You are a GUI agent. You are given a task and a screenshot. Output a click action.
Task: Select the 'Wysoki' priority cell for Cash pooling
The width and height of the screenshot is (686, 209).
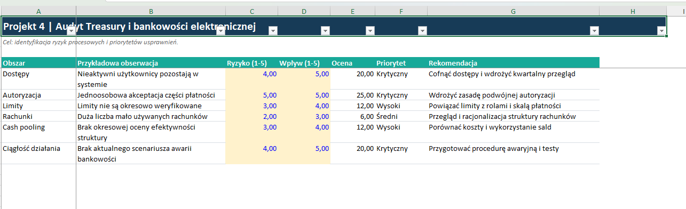click(401, 132)
